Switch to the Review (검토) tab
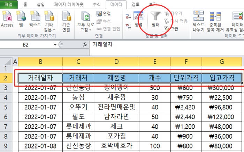 [135, 5]
